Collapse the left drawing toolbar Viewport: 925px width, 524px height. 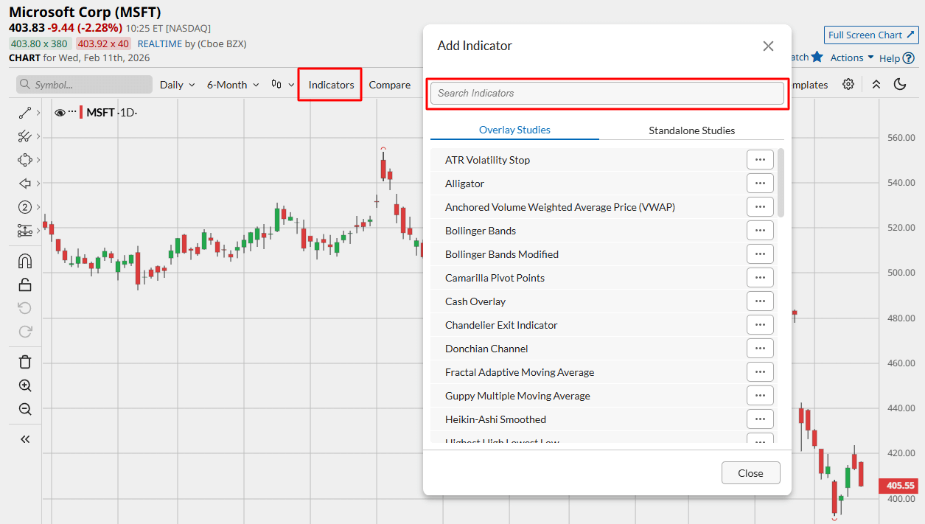pyautogui.click(x=24, y=439)
